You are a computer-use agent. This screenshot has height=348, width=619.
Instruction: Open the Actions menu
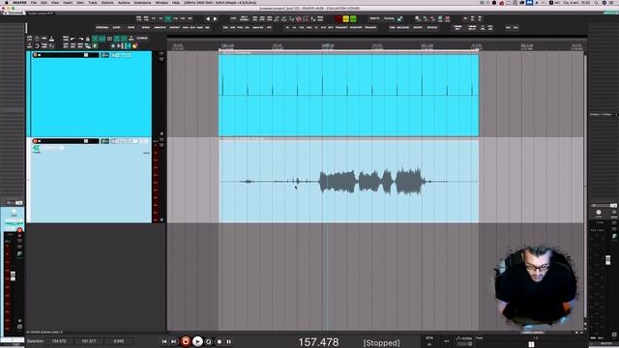click(124, 2)
